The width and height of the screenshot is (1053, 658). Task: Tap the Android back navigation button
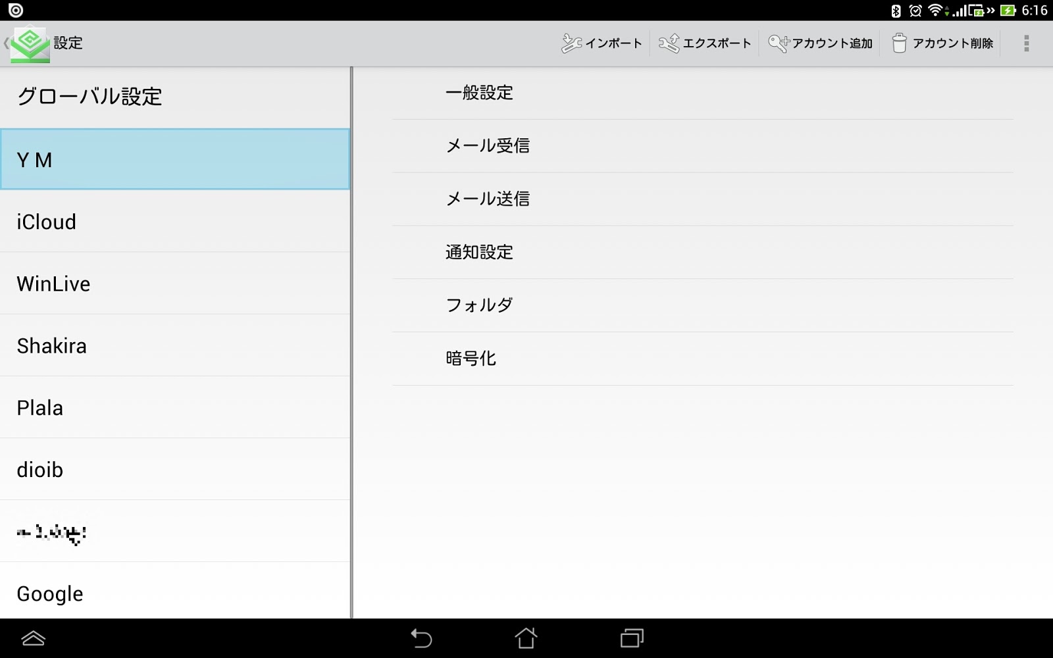pyautogui.click(x=421, y=638)
